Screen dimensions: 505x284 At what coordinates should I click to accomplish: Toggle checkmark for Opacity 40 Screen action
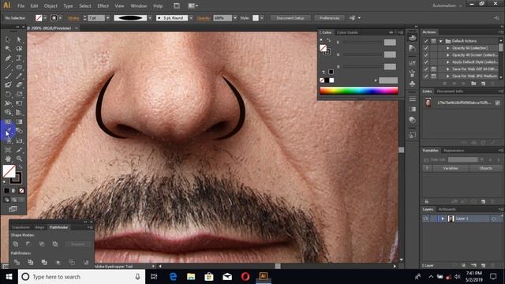pos(426,55)
